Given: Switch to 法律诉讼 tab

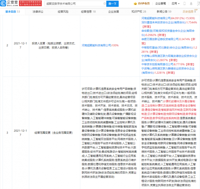Looking at the screenshot, I should (38, 12).
